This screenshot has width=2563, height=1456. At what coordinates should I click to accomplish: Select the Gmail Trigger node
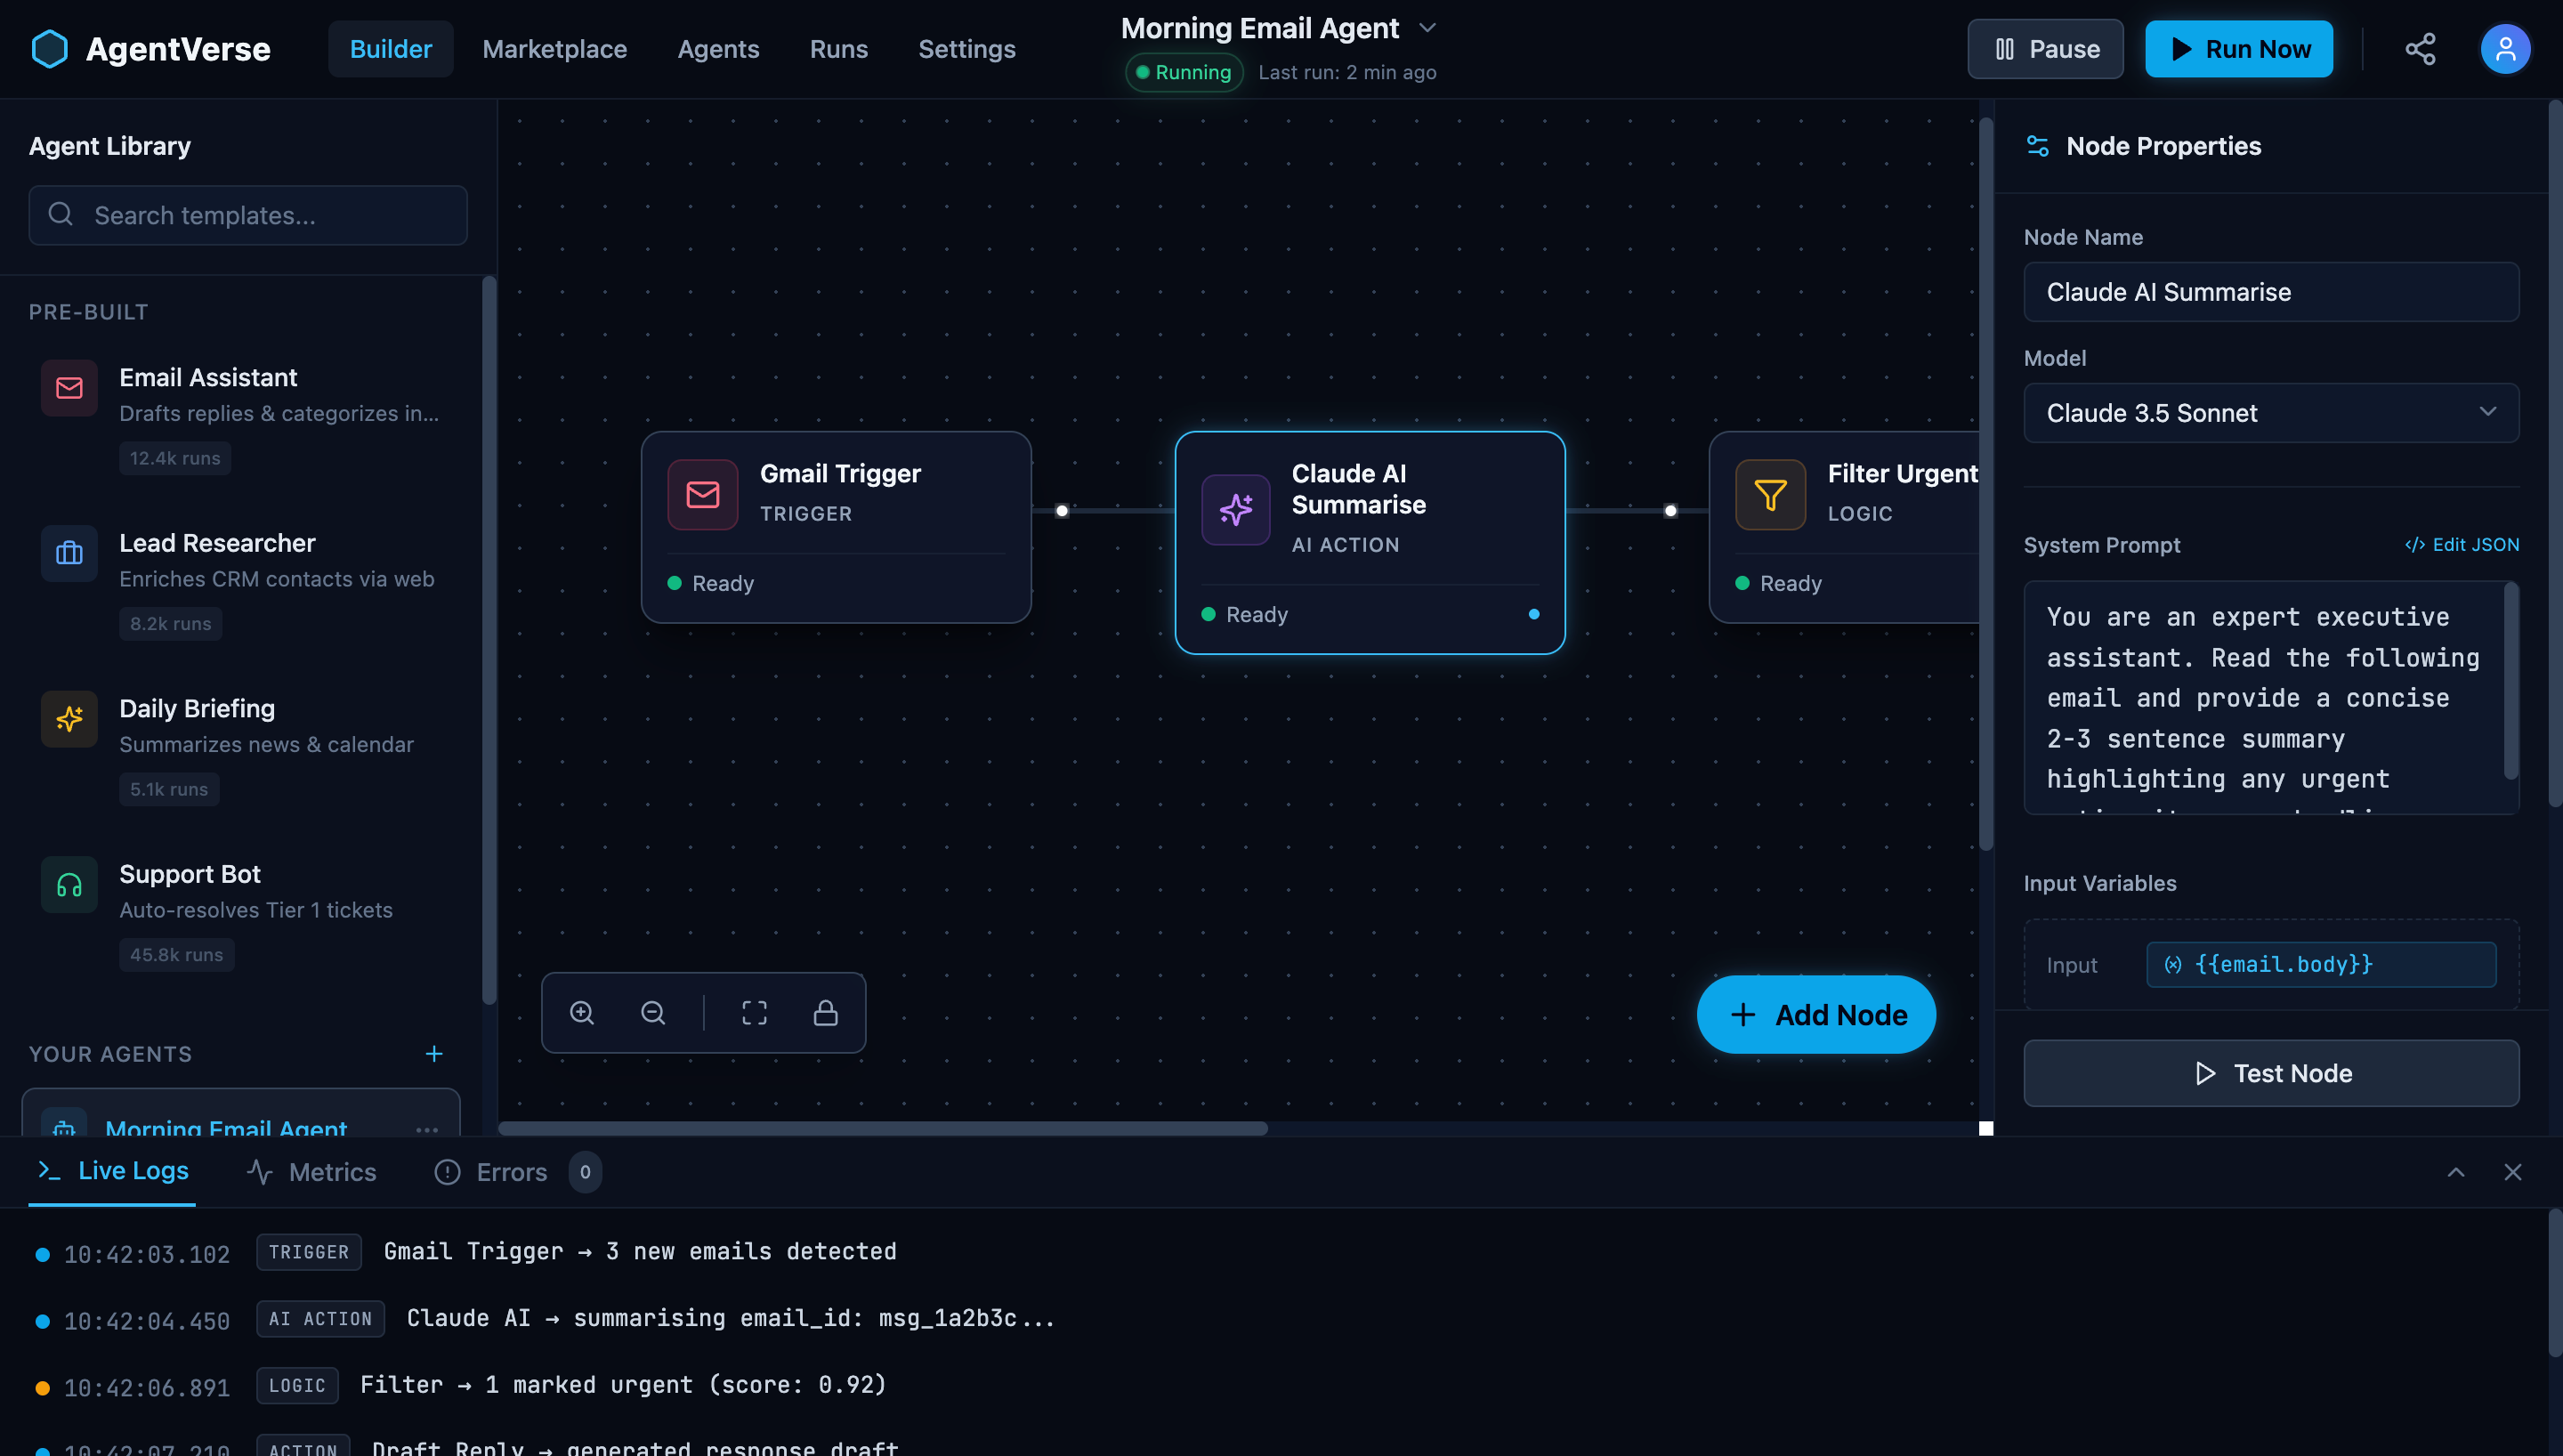[836, 527]
